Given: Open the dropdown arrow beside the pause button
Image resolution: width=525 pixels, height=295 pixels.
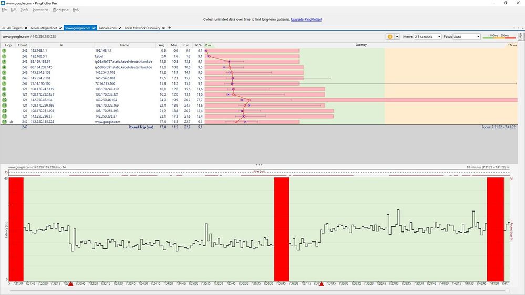Looking at the screenshot, I should coord(397,37).
